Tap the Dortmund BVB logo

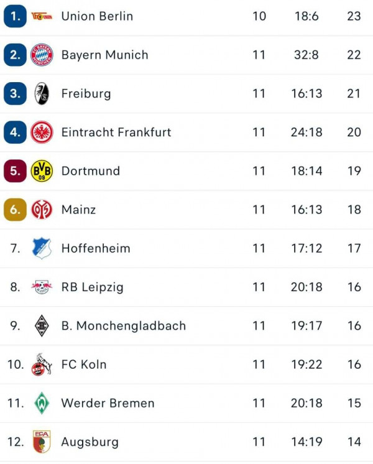click(x=42, y=171)
